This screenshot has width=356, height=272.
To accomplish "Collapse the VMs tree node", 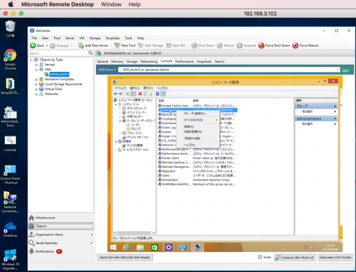I will [36, 70].
